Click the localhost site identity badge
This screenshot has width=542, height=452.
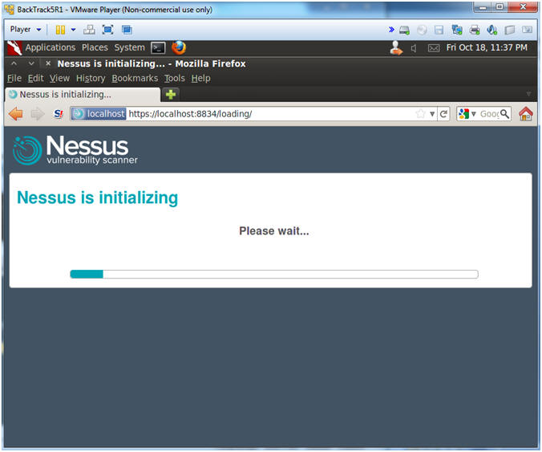click(99, 113)
